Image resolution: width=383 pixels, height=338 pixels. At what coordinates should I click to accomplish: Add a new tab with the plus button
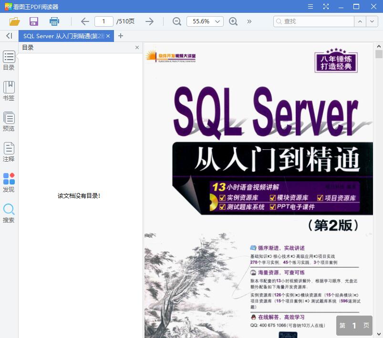(x=120, y=36)
